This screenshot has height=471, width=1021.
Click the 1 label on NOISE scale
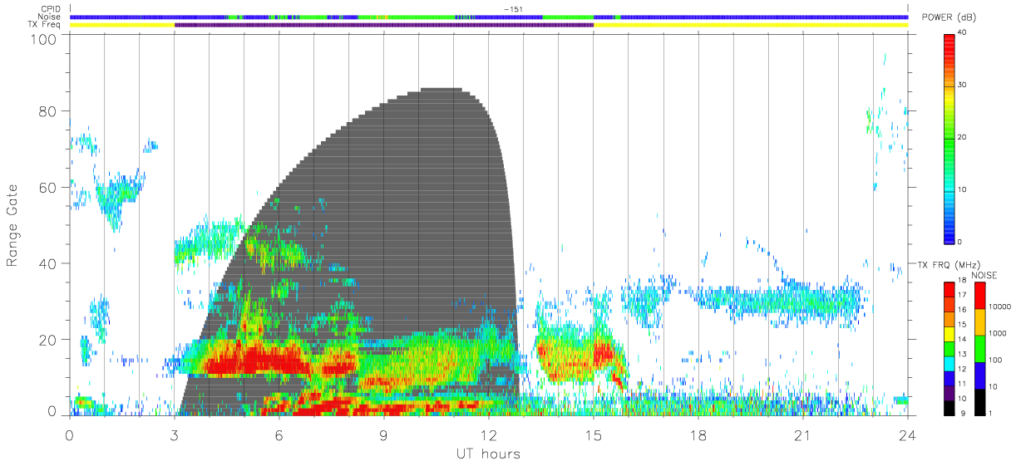pos(990,413)
